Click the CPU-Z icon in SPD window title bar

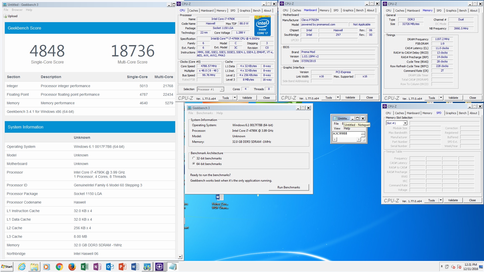pos(385,106)
